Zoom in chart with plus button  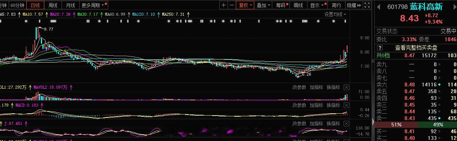pos(224,5)
